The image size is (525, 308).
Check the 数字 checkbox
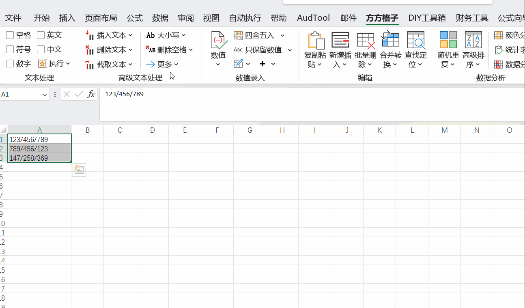coord(10,64)
